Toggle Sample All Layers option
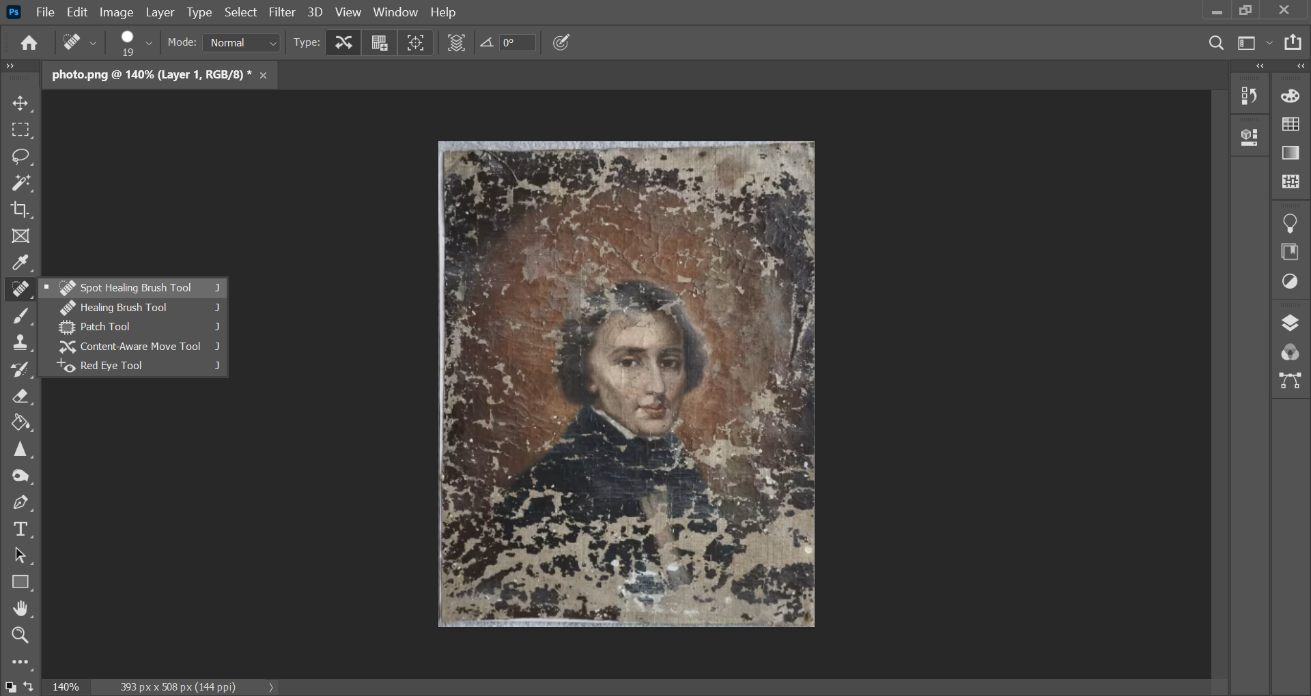Viewport: 1311px width, 696px height. point(456,43)
